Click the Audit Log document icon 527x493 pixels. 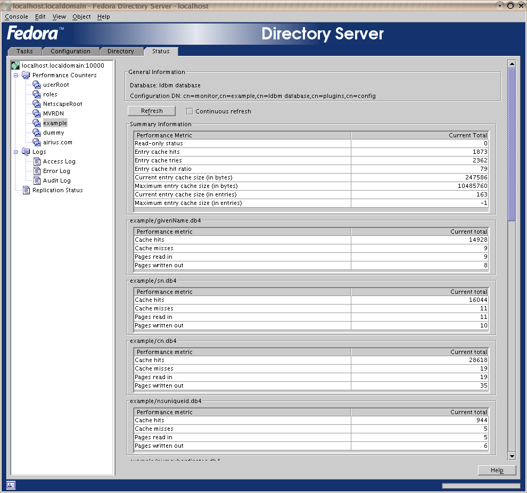37,180
